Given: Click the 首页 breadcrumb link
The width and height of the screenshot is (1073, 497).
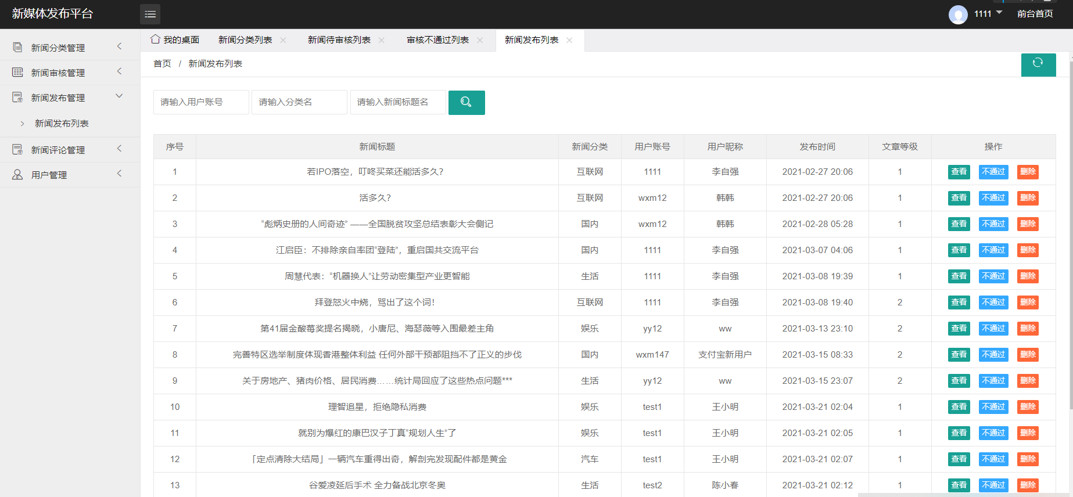Looking at the screenshot, I should click(162, 64).
